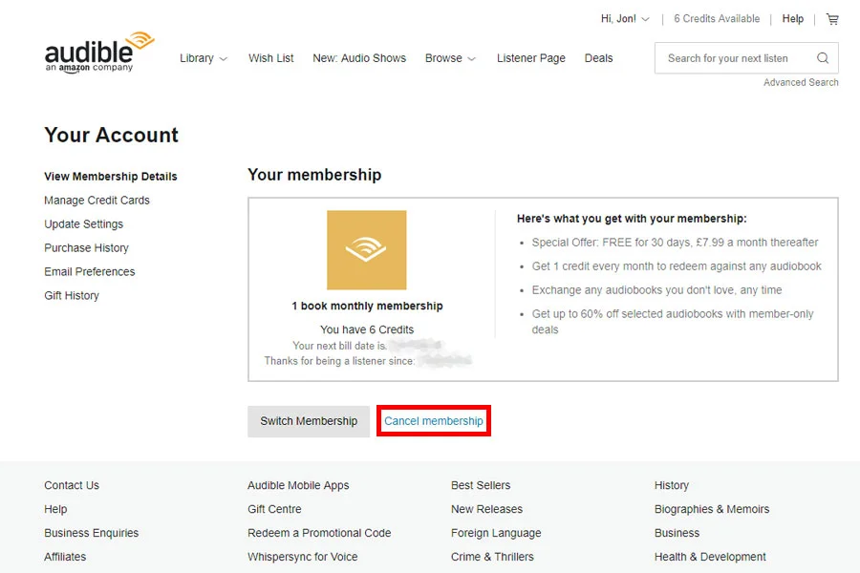860x573 pixels.
Task: Open the Listener Page nav item
Action: click(531, 58)
